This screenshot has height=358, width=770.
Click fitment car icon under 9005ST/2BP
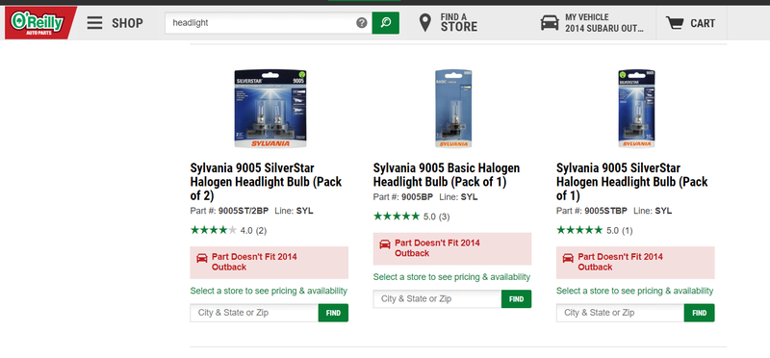pyautogui.click(x=202, y=257)
